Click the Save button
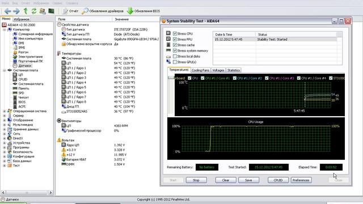This screenshot has height=204, width=363. coord(248,180)
